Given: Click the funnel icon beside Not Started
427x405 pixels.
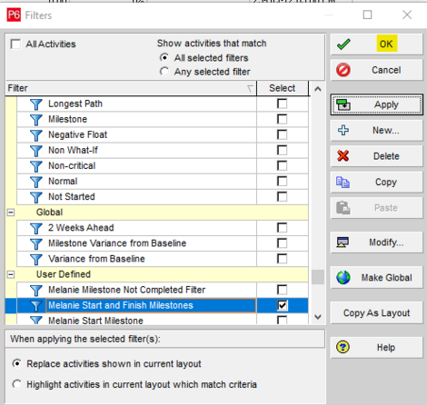Looking at the screenshot, I should 36,197.
